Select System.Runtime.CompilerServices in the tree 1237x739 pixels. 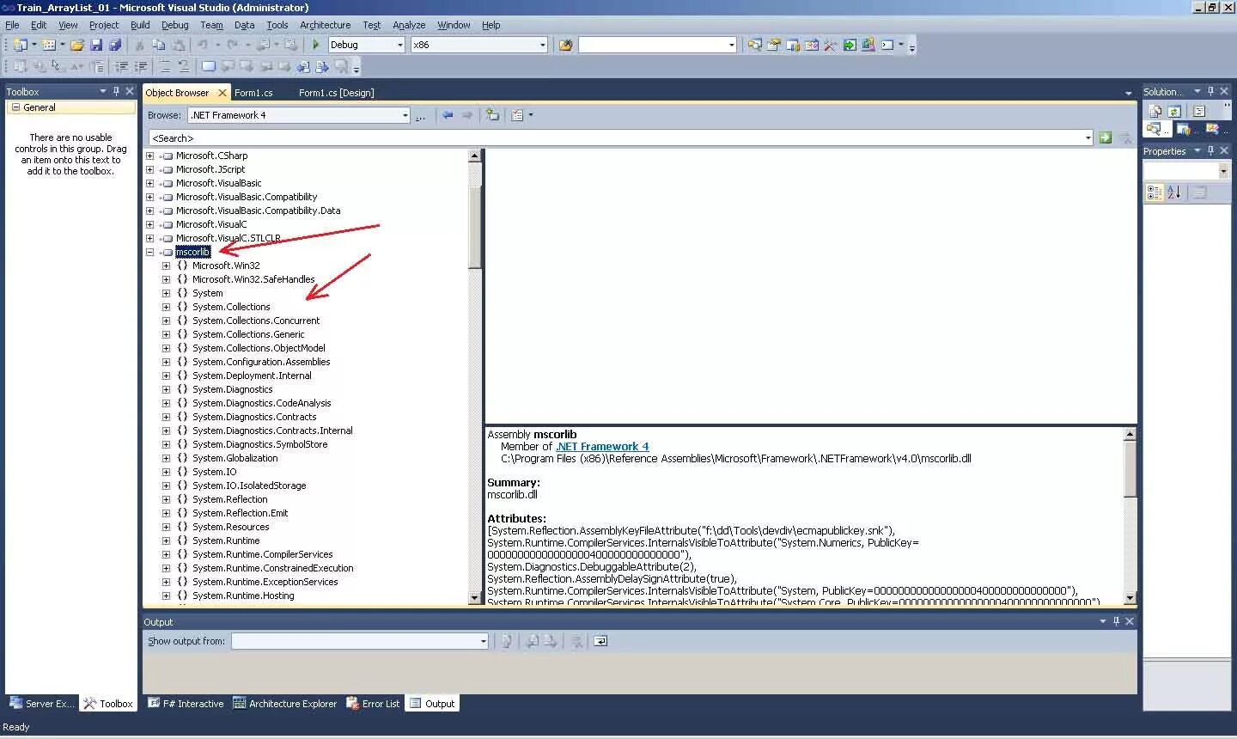[262, 554]
